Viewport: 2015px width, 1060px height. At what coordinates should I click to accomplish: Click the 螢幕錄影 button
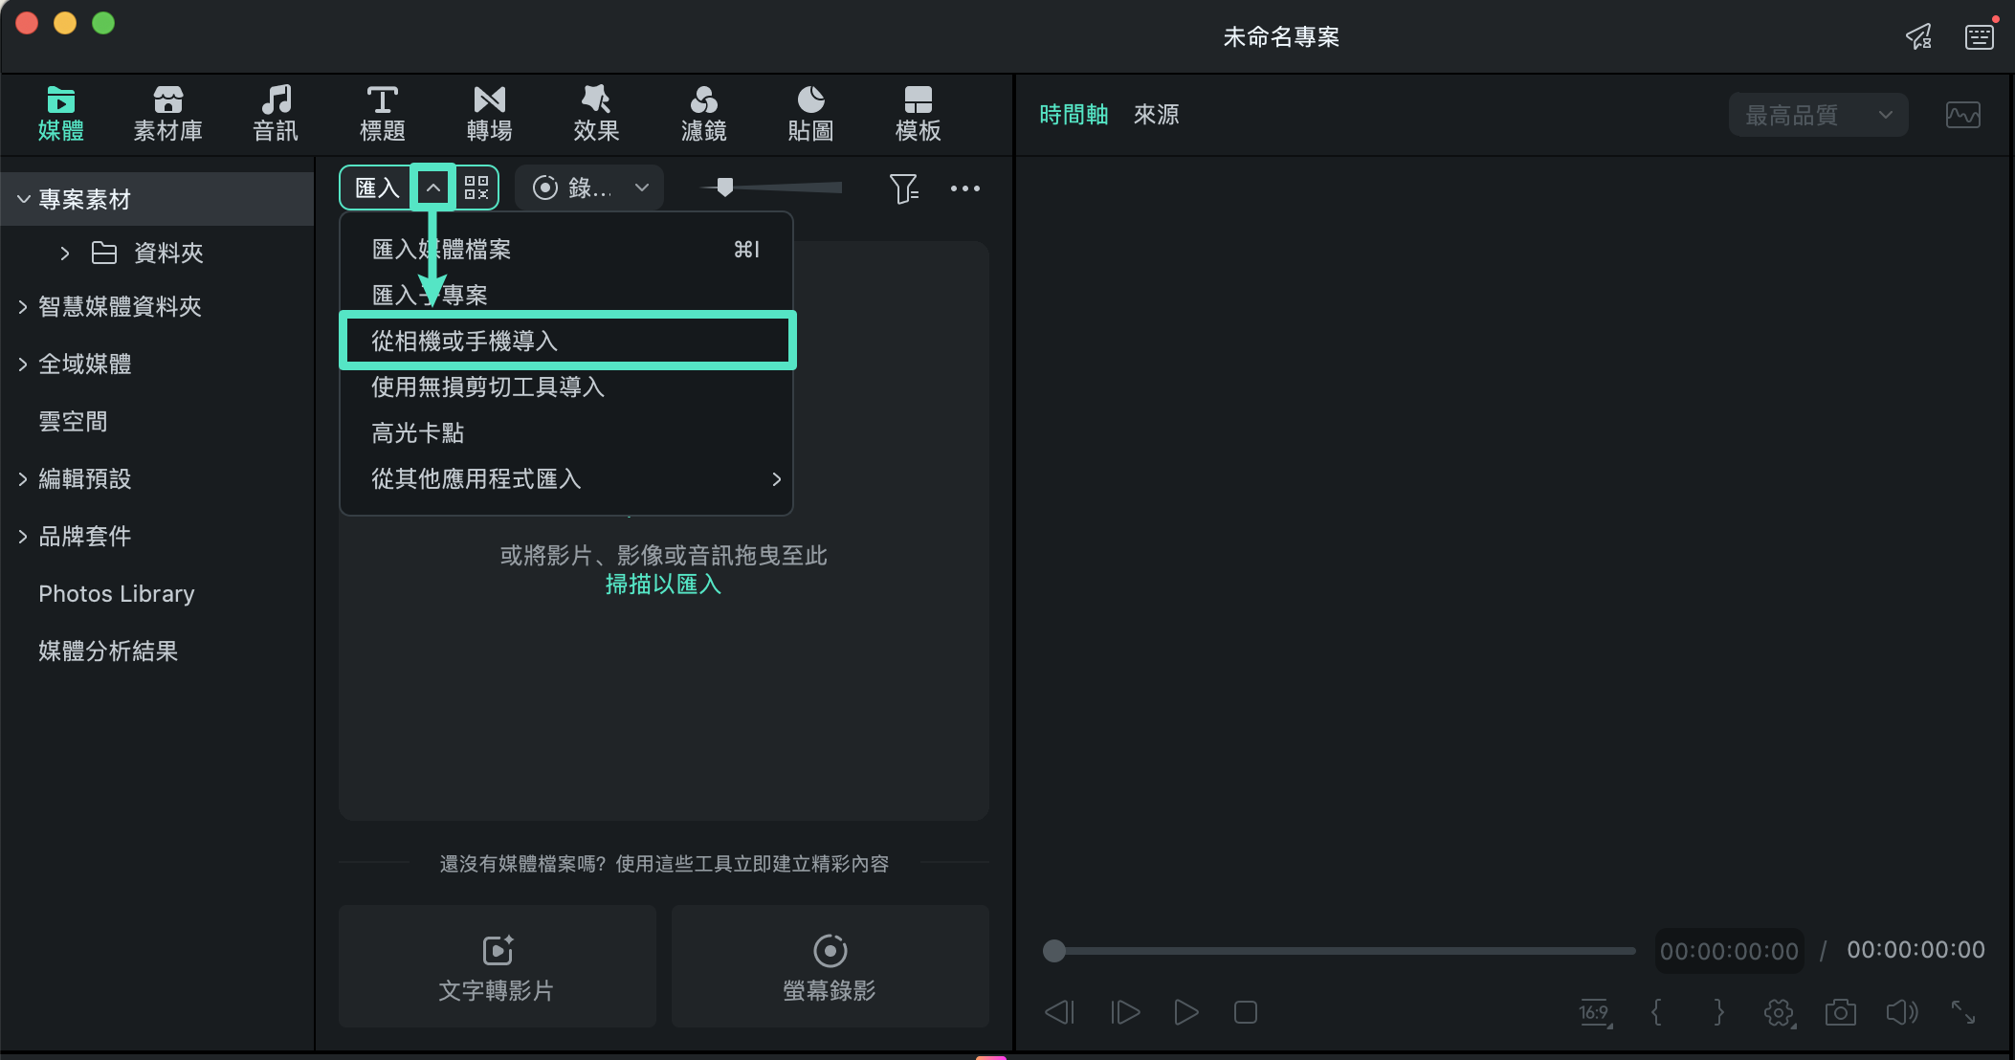[x=830, y=966]
